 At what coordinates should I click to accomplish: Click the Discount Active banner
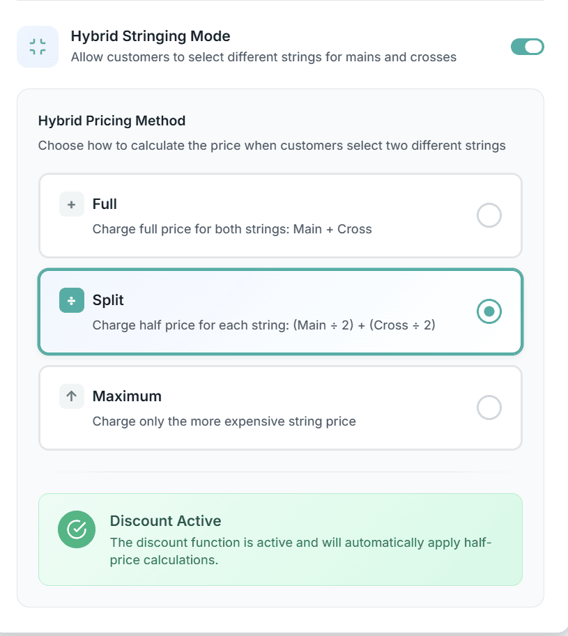[x=279, y=538]
